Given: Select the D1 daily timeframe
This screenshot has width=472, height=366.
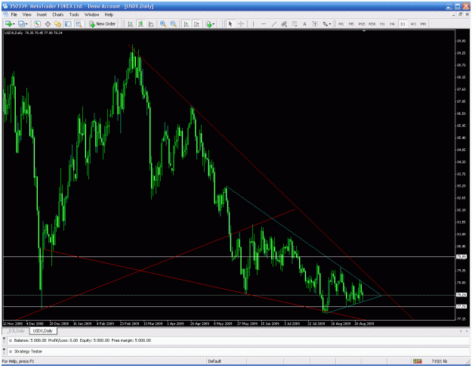Looking at the screenshot, I should [x=403, y=23].
